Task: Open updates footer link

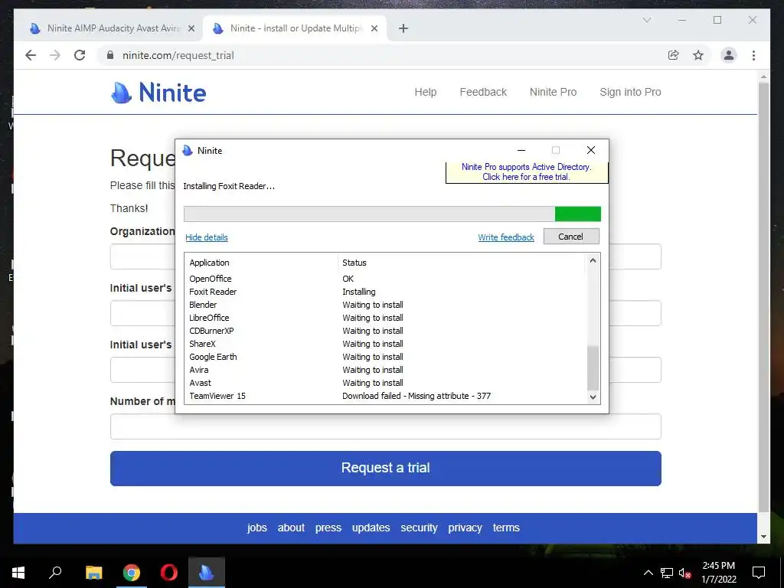Action: point(371,528)
